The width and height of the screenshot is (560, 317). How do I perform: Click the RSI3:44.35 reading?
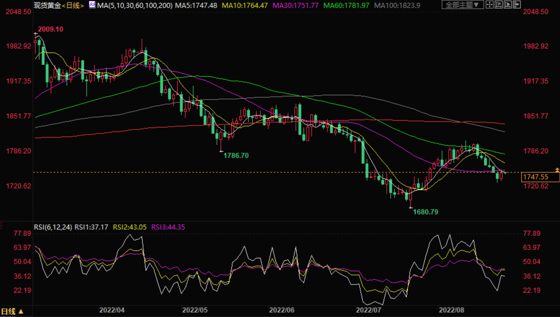click(168, 227)
